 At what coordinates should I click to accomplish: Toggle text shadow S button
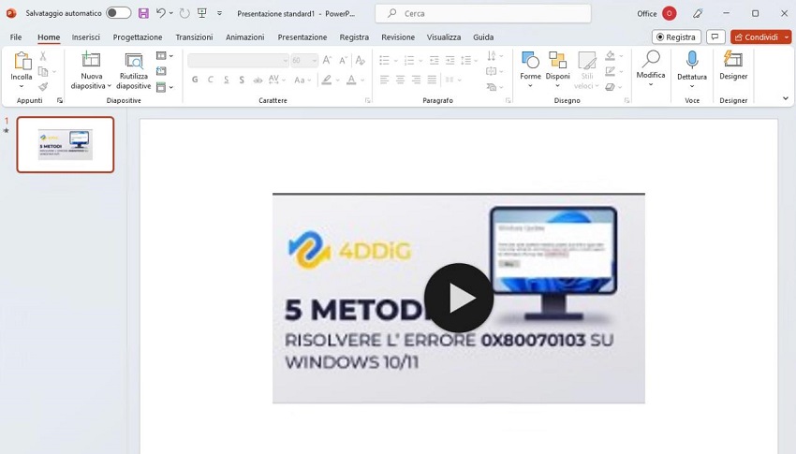point(242,80)
